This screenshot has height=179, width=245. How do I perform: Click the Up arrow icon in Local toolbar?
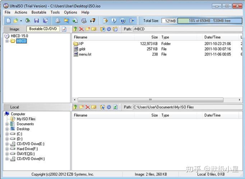point(75,107)
